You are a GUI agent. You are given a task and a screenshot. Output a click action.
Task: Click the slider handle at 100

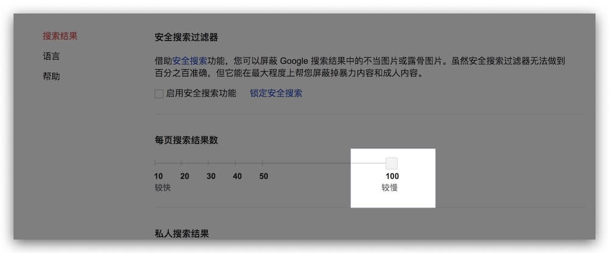pos(392,163)
